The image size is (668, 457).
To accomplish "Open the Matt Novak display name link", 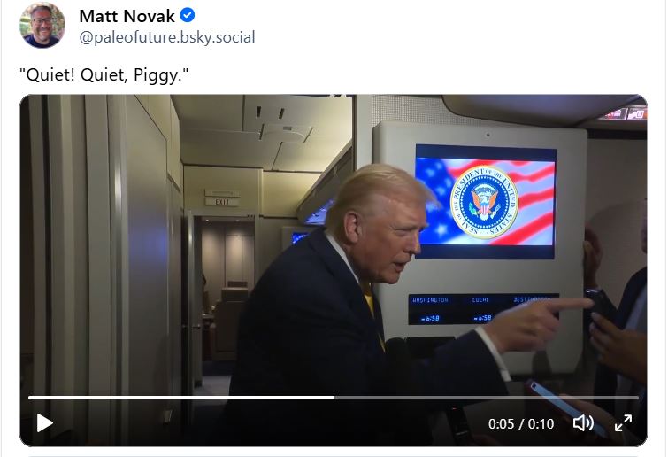I will click(127, 16).
